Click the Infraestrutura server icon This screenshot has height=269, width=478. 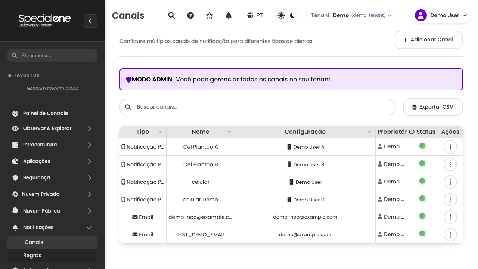[x=15, y=145]
